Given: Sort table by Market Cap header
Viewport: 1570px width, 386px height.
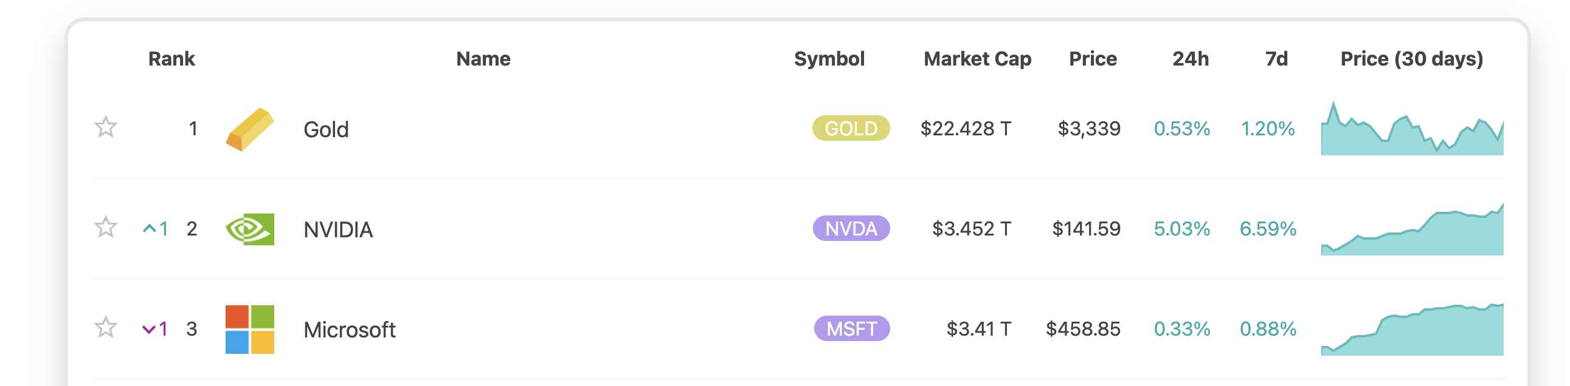Looking at the screenshot, I should [x=977, y=59].
